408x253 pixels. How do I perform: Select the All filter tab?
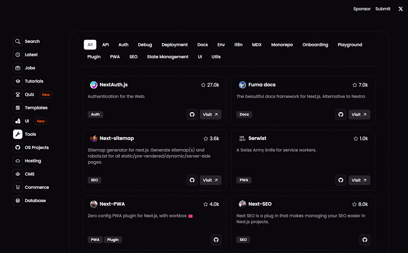pyautogui.click(x=90, y=45)
